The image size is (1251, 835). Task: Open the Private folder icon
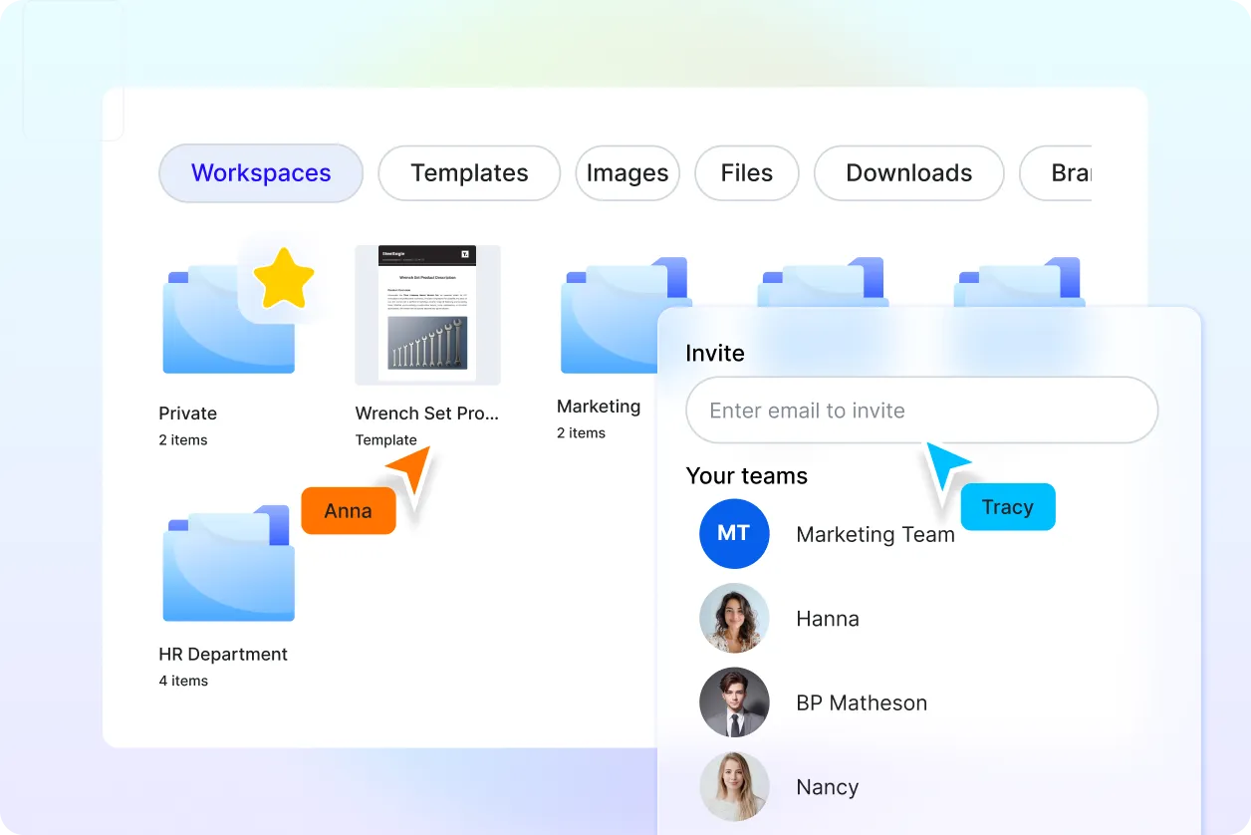pyautogui.click(x=228, y=319)
